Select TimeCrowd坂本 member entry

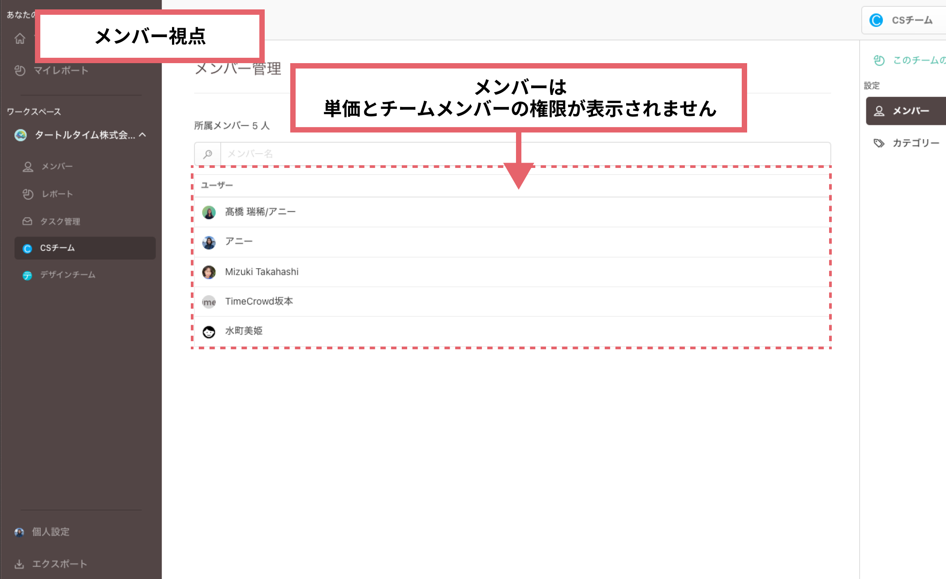(259, 301)
